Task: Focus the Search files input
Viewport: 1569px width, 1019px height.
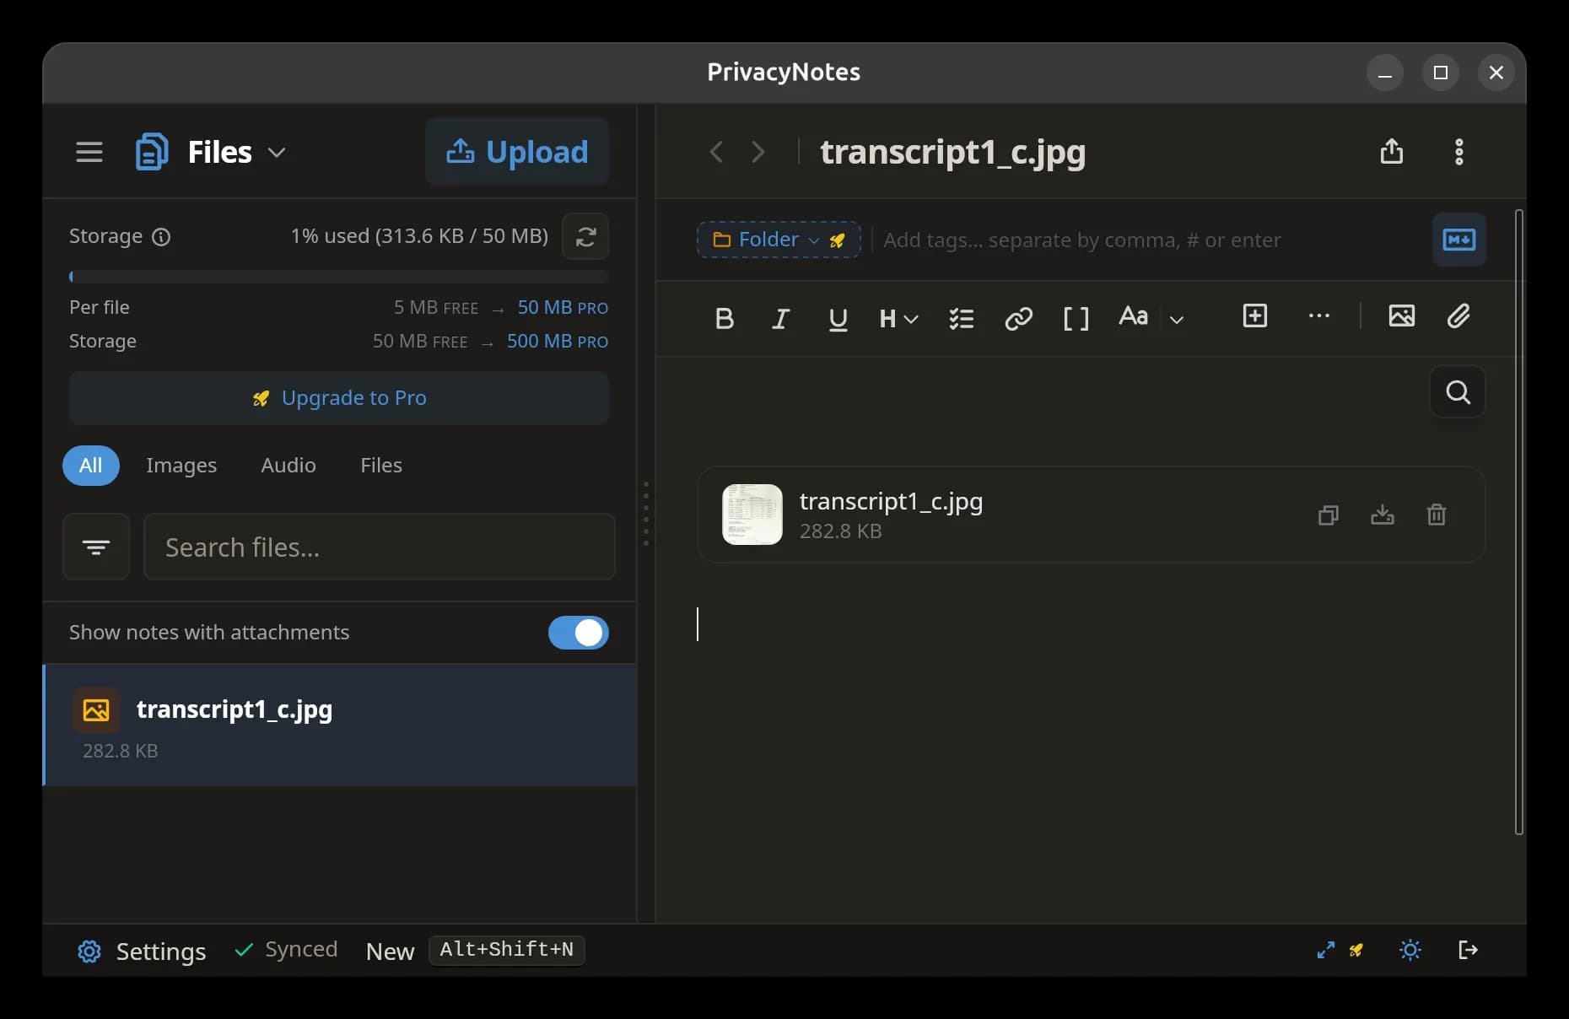Action: (380, 547)
